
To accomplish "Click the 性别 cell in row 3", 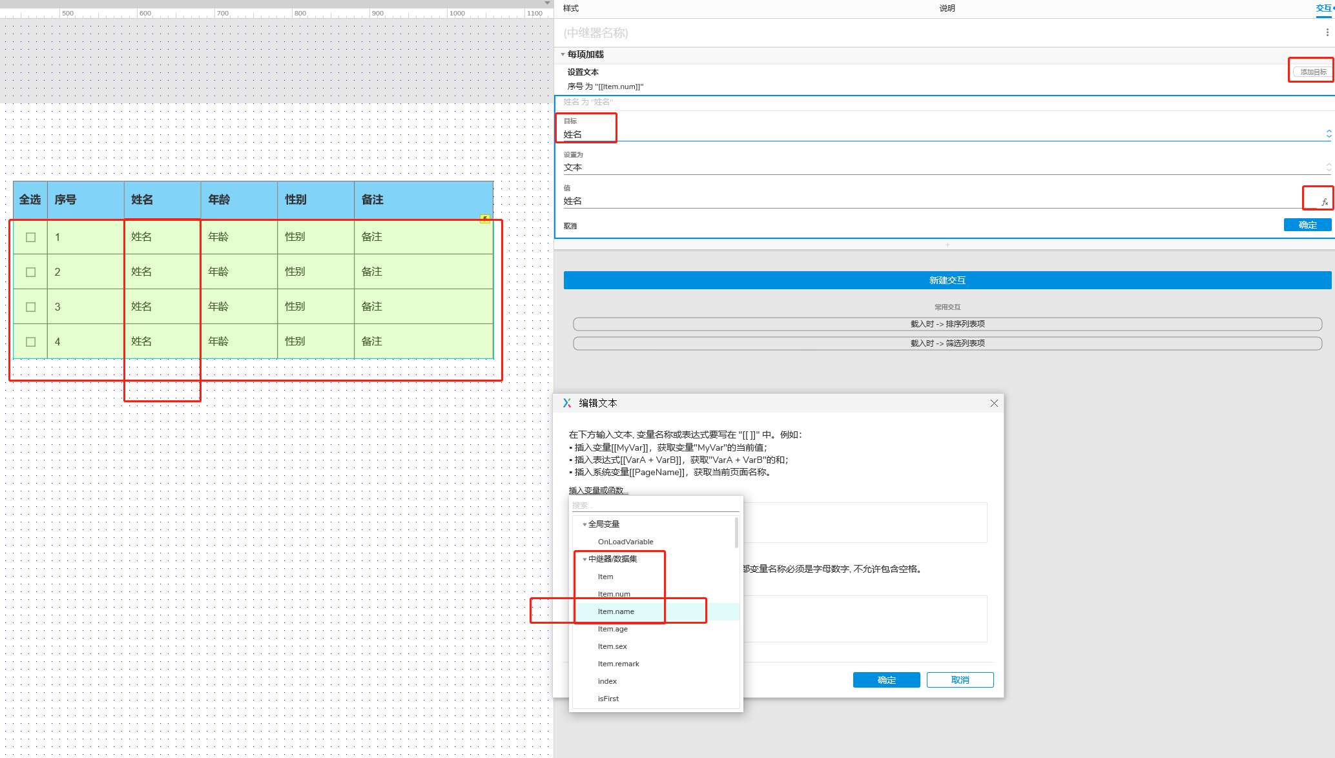I will 316,307.
